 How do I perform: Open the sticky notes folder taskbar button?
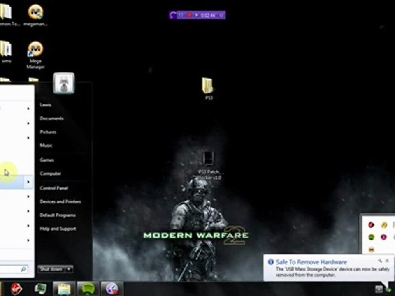point(64,289)
